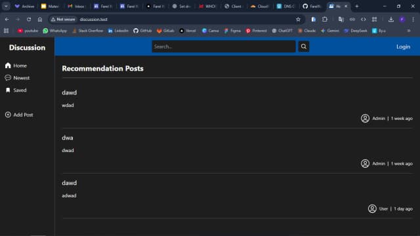
Task: Select Add Post in sidebar
Action: coord(19,115)
